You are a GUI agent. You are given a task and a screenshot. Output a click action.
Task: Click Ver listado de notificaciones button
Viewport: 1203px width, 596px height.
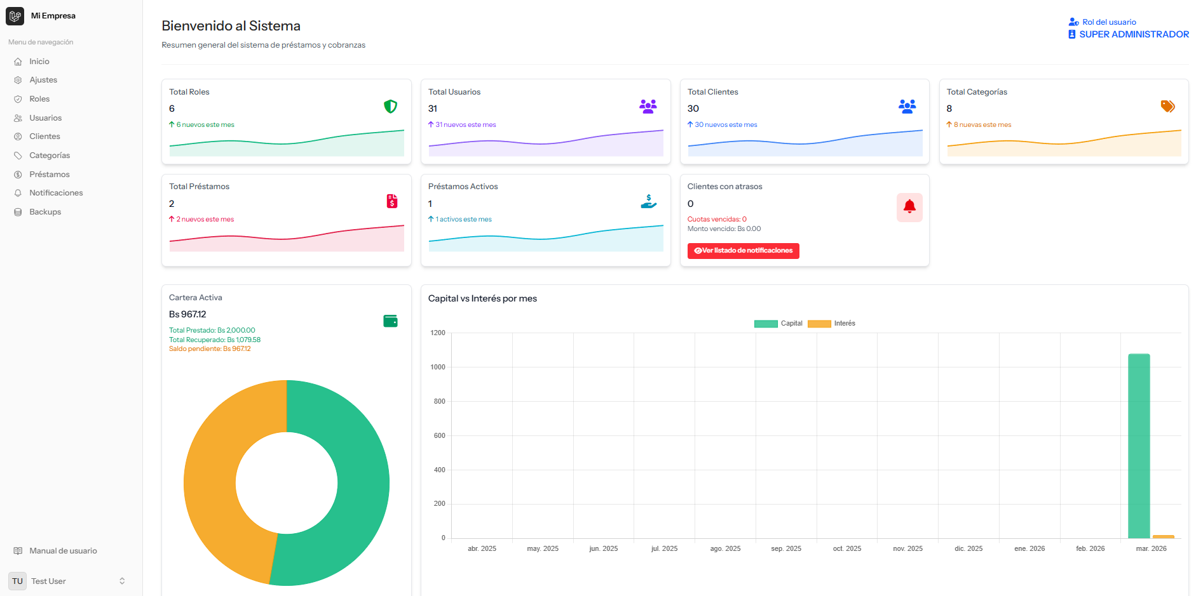coord(743,251)
